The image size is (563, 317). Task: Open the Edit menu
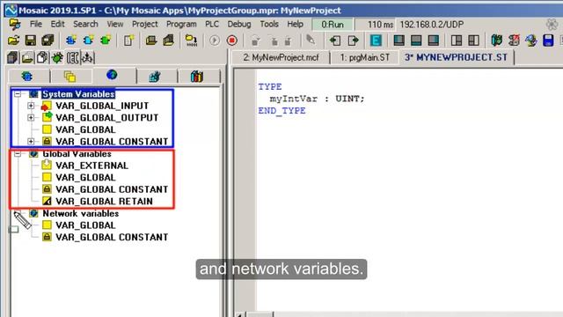point(57,24)
